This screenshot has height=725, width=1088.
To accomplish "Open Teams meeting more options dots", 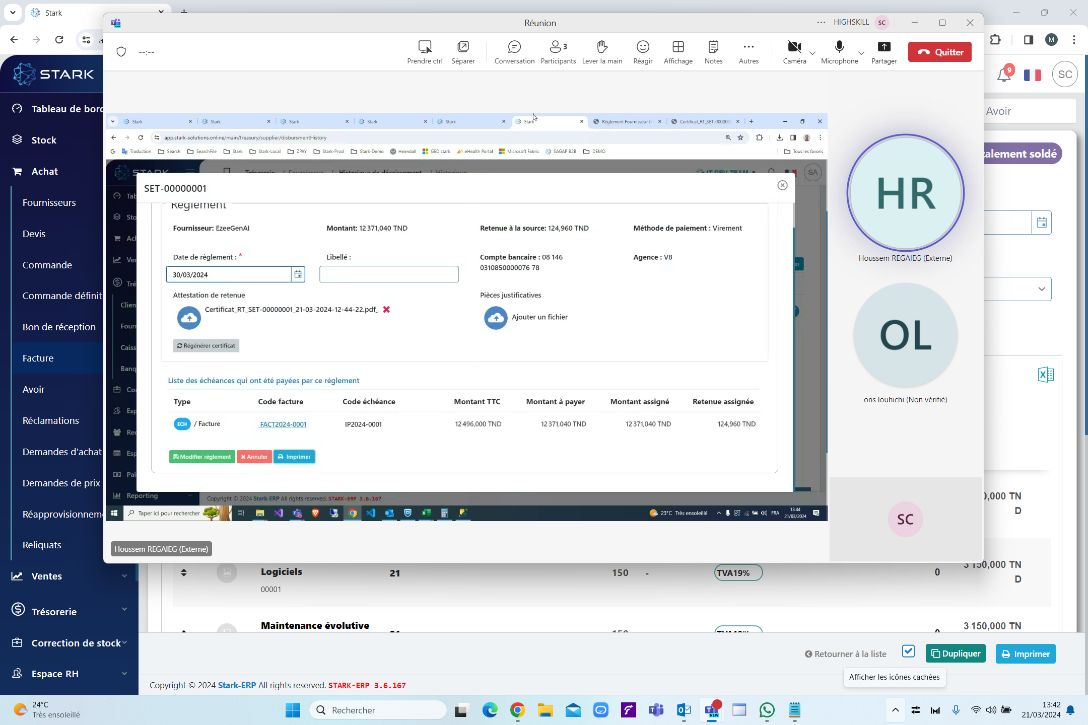I will 821,22.
